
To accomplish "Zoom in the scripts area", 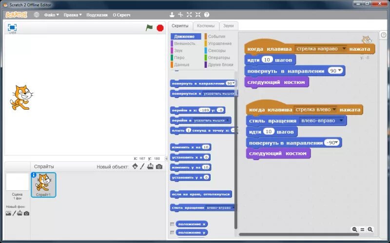I will tap(370, 229).
